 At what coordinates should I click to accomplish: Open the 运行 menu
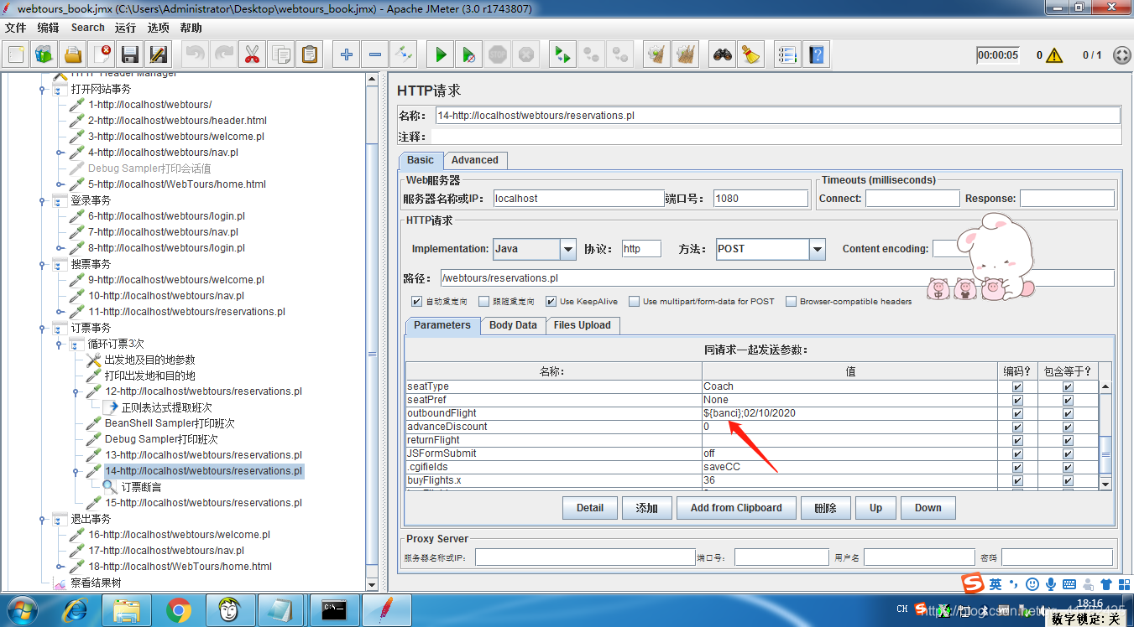(125, 28)
